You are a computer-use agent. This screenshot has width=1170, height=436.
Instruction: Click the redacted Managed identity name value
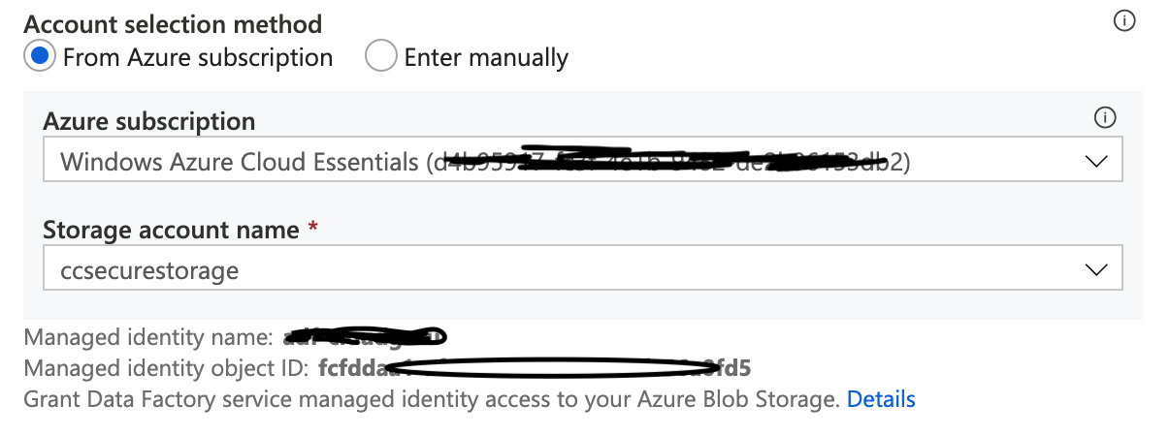(365, 337)
